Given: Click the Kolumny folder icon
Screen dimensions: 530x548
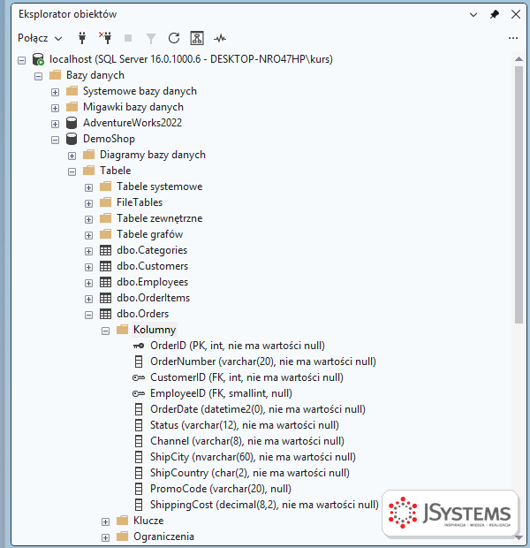Looking at the screenshot, I should 122,329.
